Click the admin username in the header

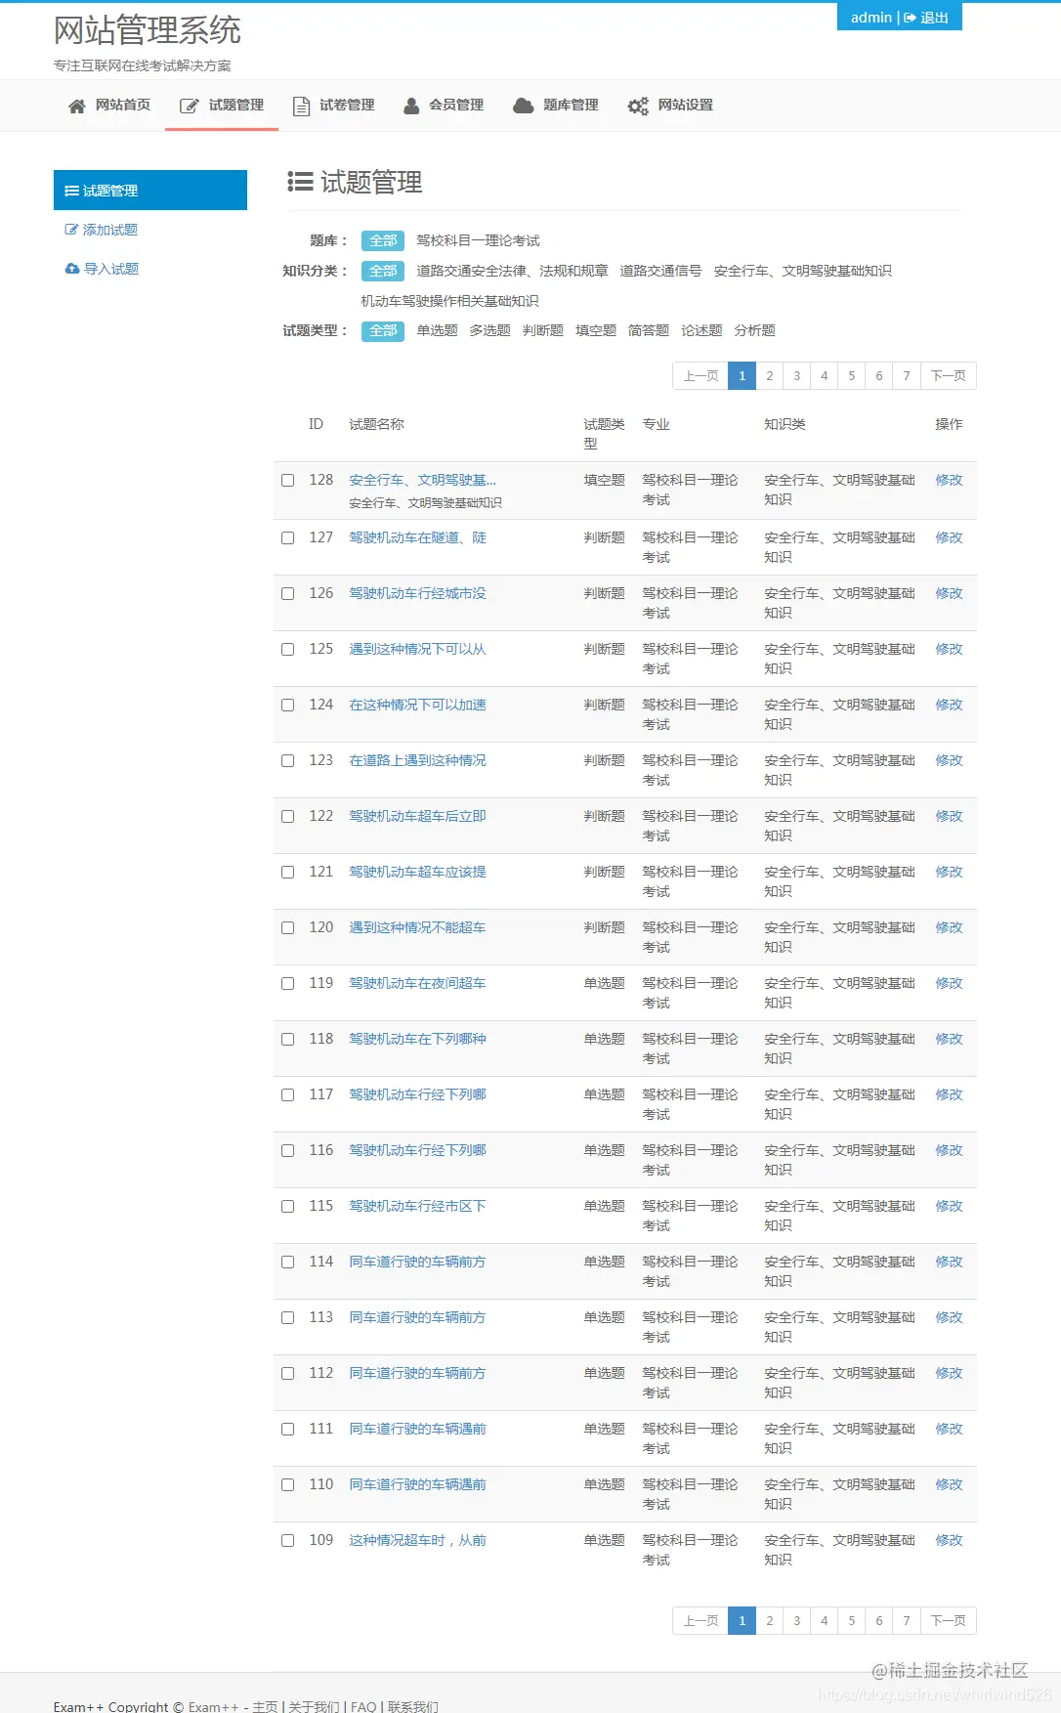(x=871, y=18)
